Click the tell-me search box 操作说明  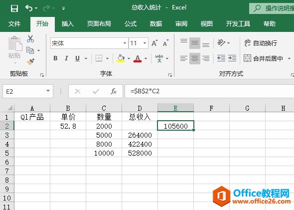(x=272, y=8)
